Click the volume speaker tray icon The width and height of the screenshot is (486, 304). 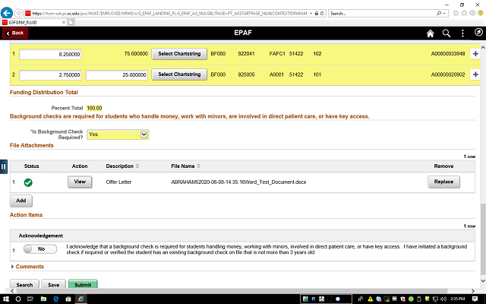click(x=443, y=299)
